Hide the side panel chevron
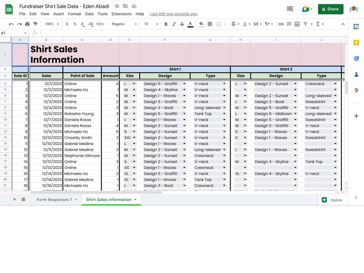The width and height of the screenshot is (364, 273). (x=356, y=198)
